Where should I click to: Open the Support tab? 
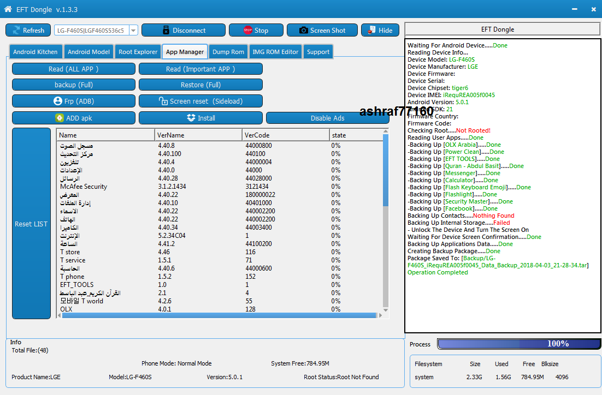coord(318,52)
